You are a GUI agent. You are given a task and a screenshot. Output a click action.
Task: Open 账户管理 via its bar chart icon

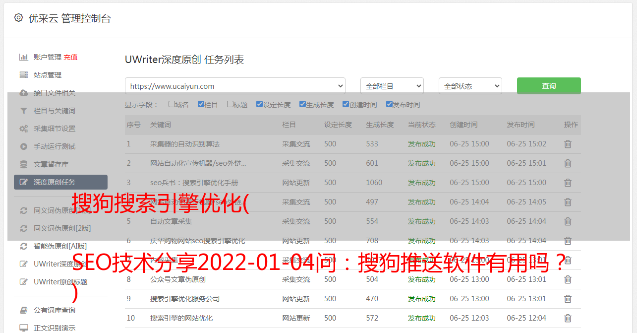(23, 57)
